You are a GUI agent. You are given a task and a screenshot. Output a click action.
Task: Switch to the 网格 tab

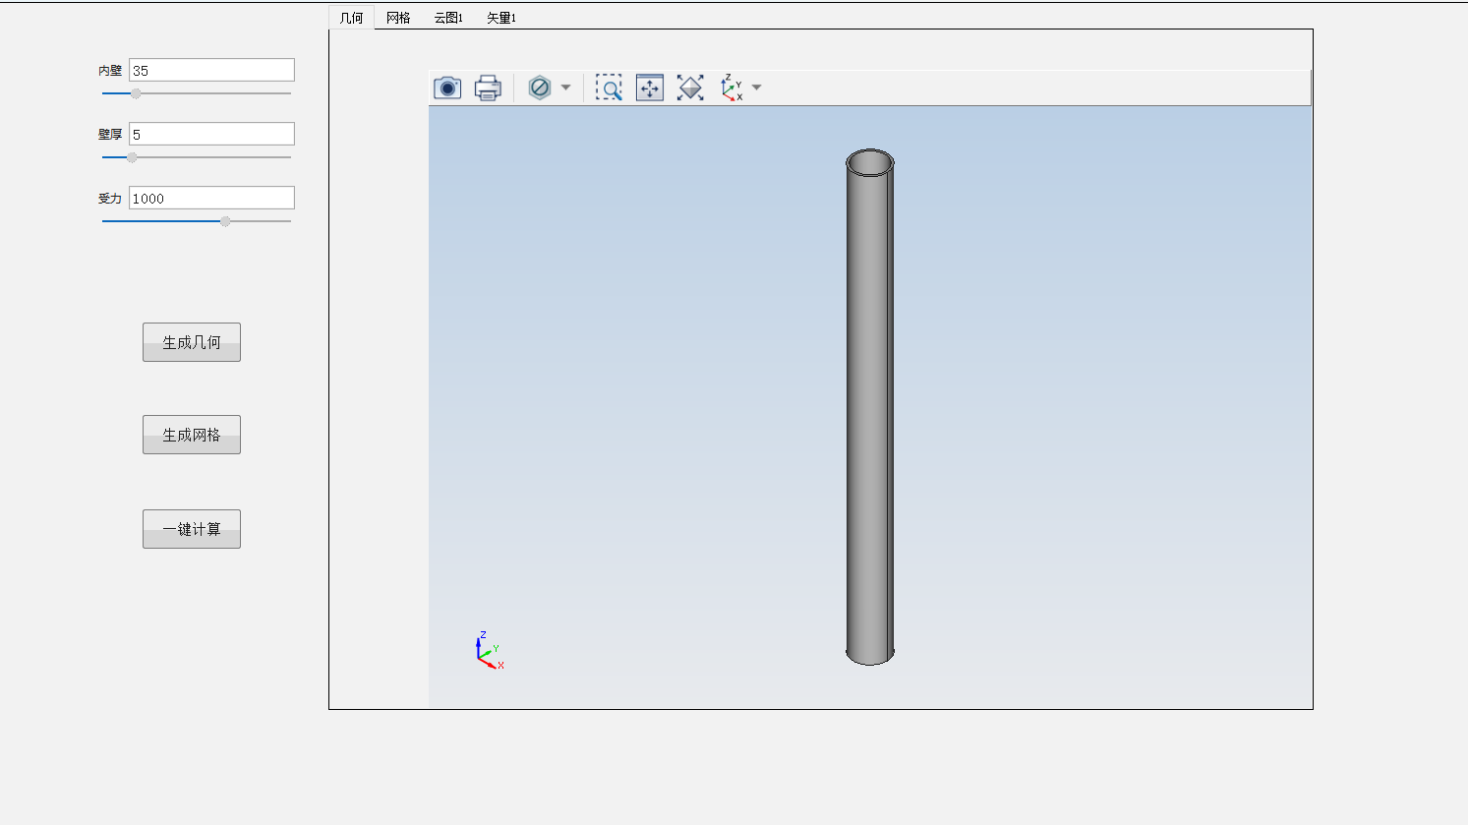click(x=398, y=18)
